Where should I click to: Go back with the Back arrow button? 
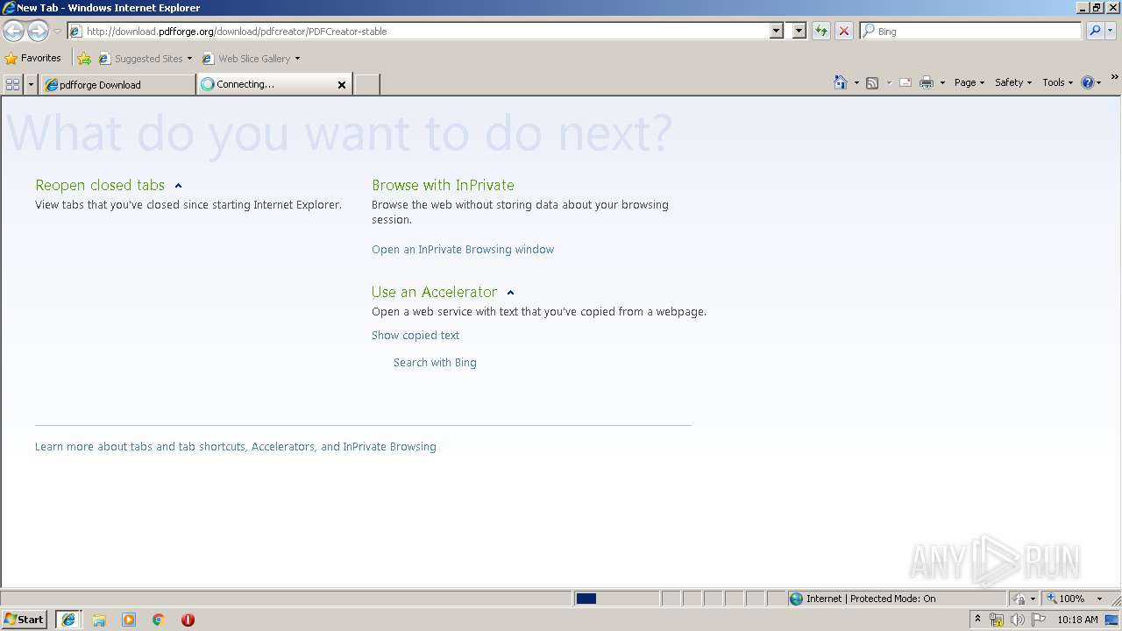(x=13, y=31)
